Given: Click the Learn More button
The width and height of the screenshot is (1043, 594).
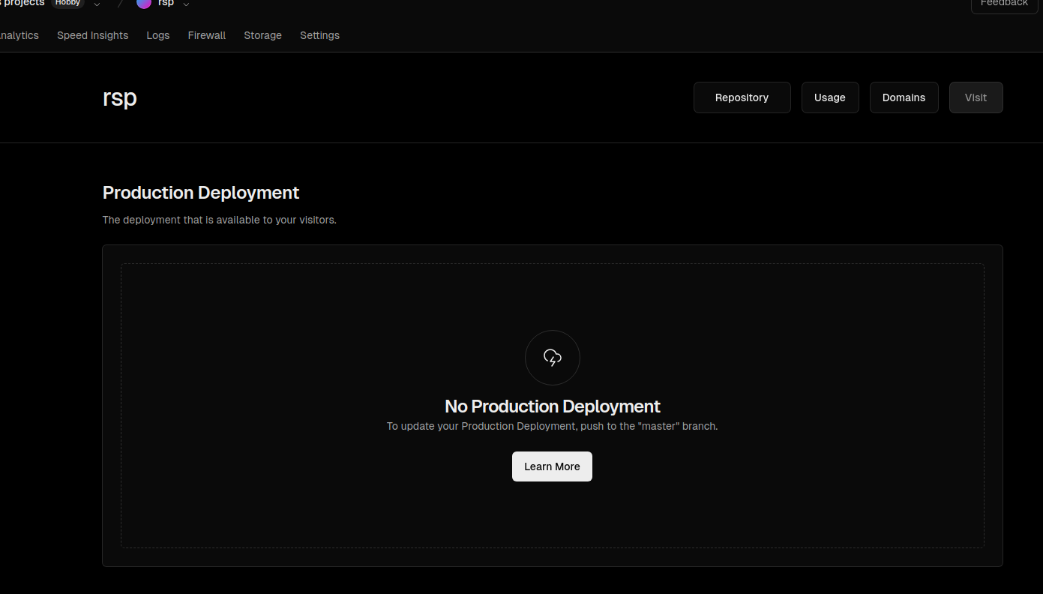Looking at the screenshot, I should click(x=552, y=466).
